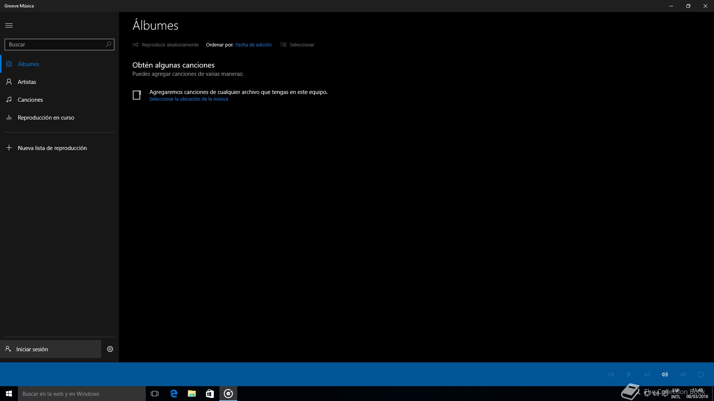Click Iniciar sesión to sign in
The image size is (714, 401).
click(51, 349)
